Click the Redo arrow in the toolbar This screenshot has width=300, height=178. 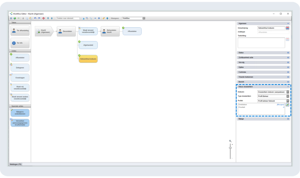tap(39, 18)
